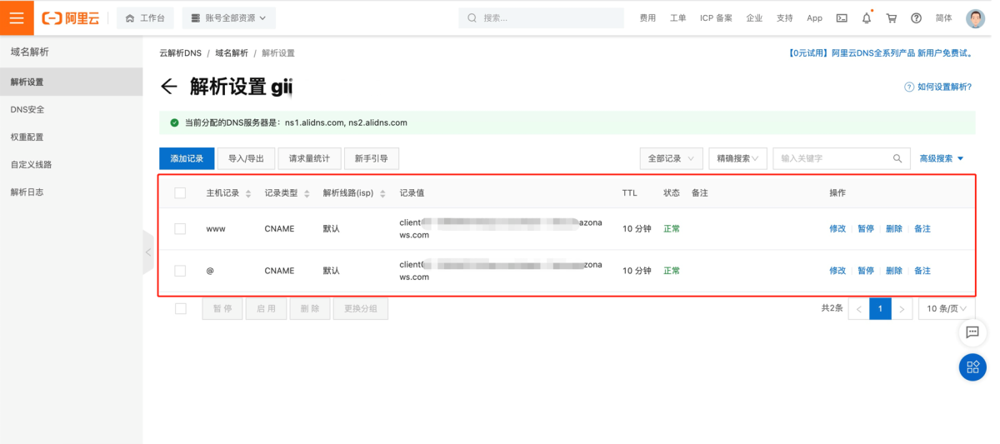Viewport: 1000px width, 444px height.
Task: Click the Cloud Shell terminal icon
Action: tap(842, 17)
